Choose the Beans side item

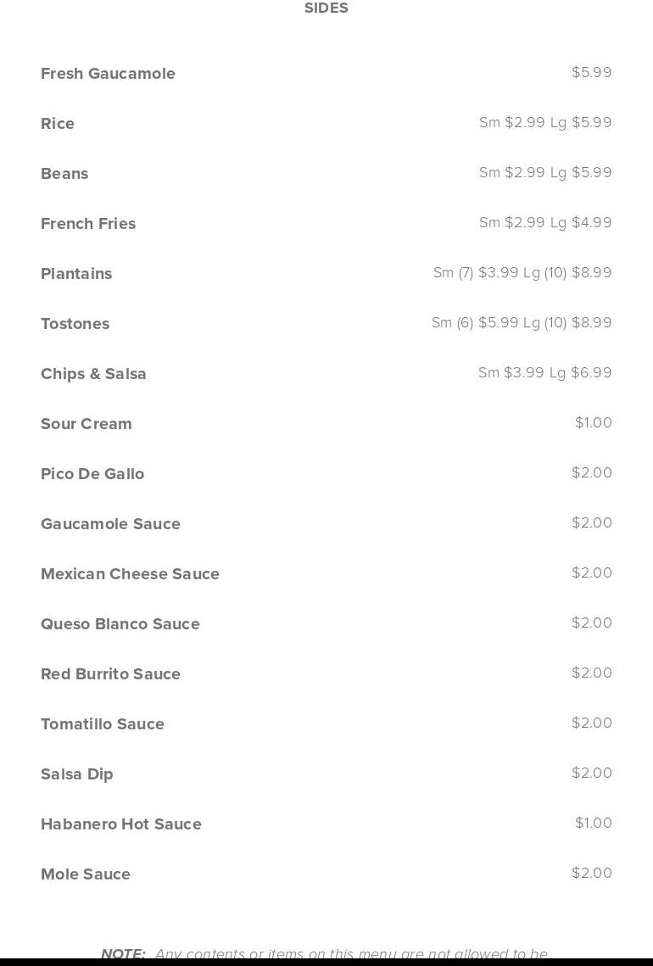(x=64, y=174)
